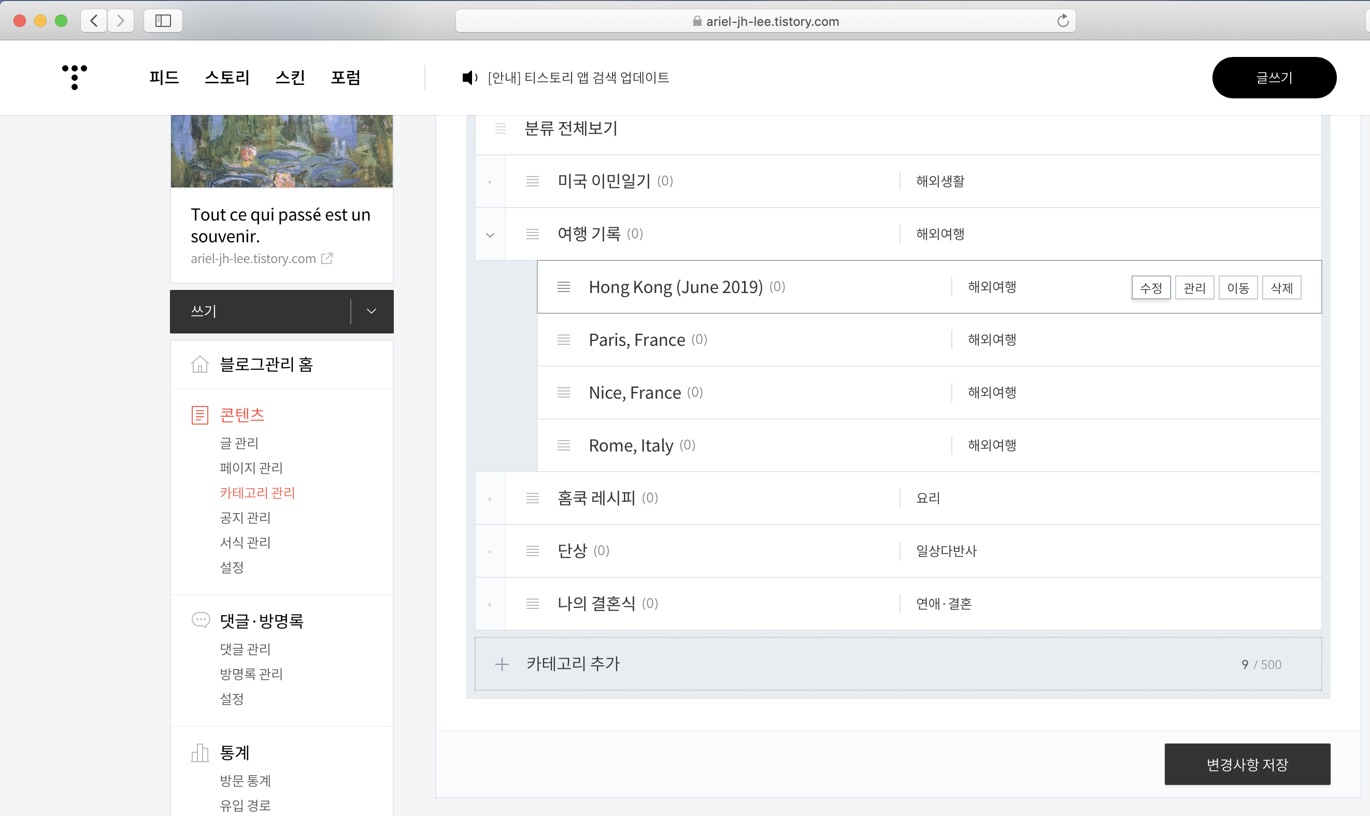The width and height of the screenshot is (1370, 816).
Task: Save with 변경사항 저장 button
Action: (x=1247, y=764)
